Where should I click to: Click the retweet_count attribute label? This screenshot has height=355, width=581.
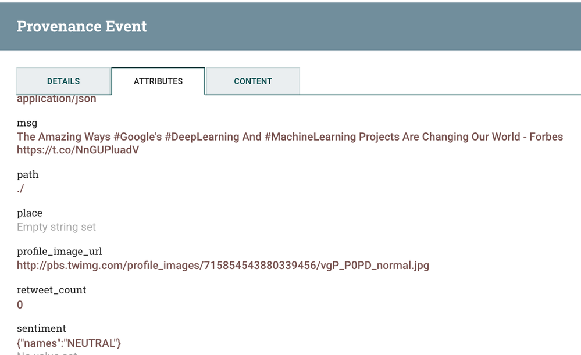tap(51, 290)
